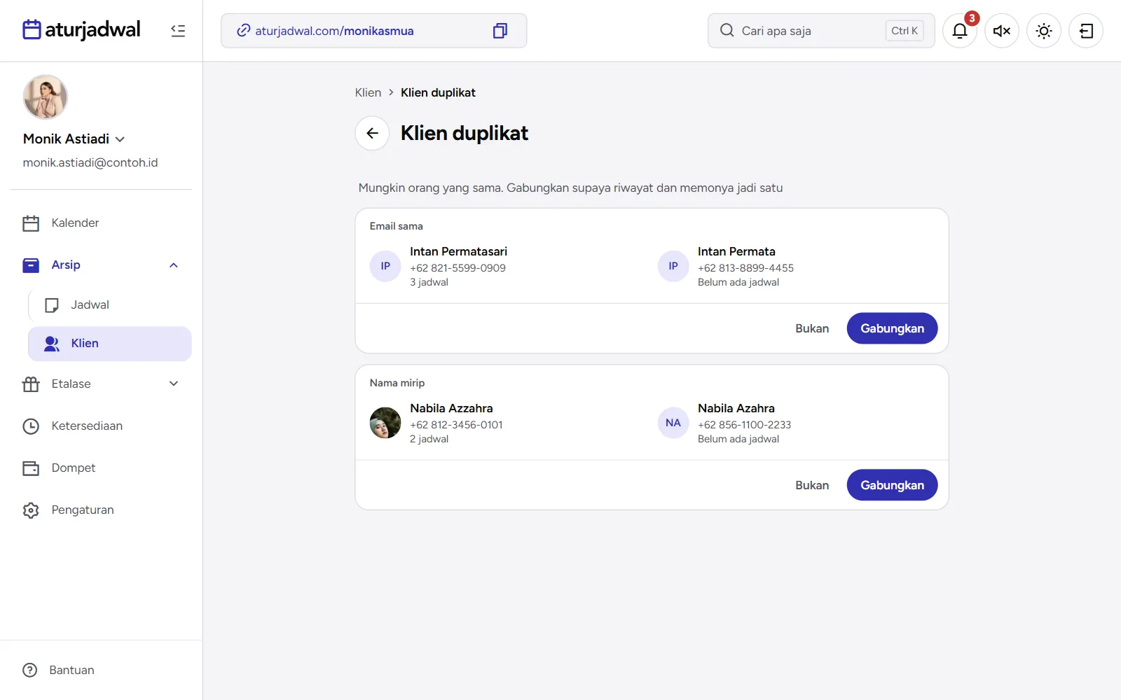Open the Monik Astiadi account dropdown
Image resolution: width=1121 pixels, height=700 pixels.
coord(74,139)
